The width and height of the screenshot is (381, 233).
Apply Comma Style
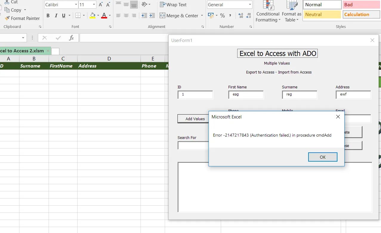(230, 15)
